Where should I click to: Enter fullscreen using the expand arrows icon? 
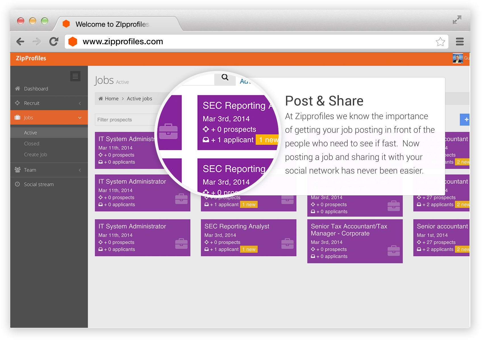[457, 20]
